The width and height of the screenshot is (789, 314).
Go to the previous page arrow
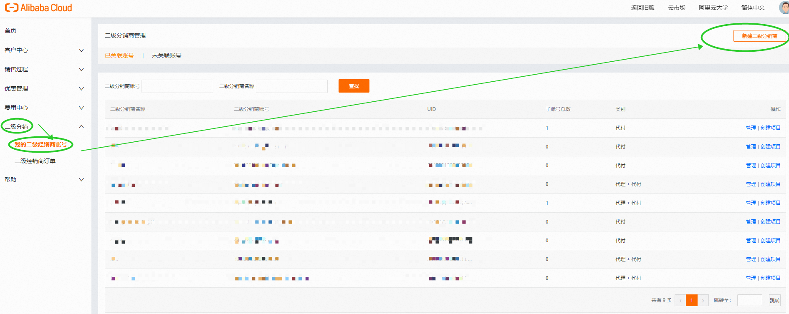(680, 300)
